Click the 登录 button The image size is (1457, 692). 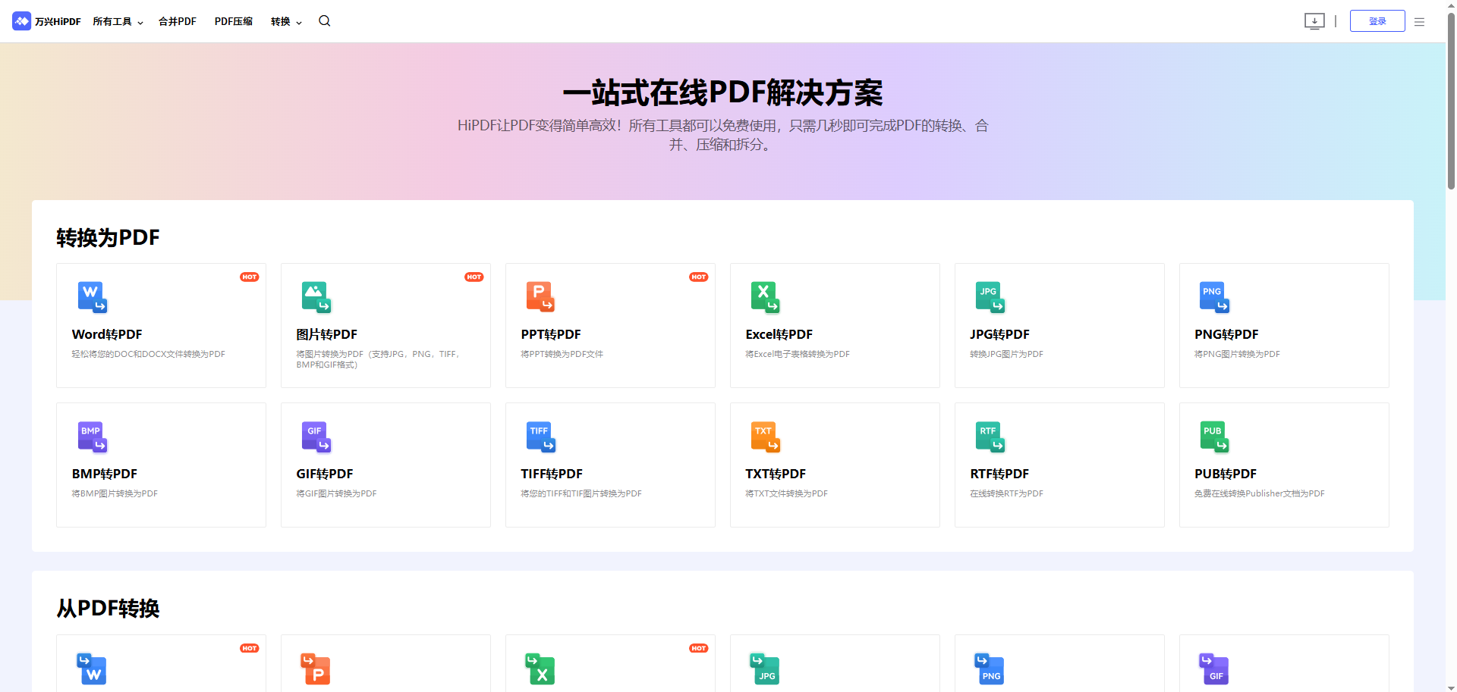[1377, 21]
